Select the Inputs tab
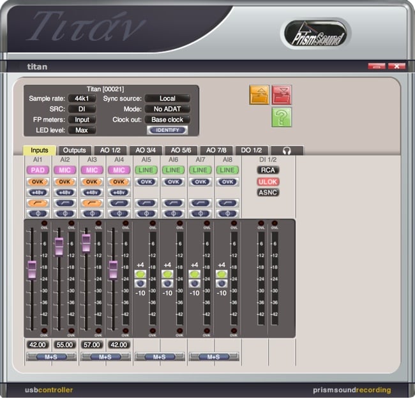The height and width of the screenshot is (399, 415). (x=40, y=150)
